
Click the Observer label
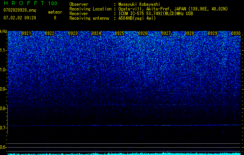79,4
